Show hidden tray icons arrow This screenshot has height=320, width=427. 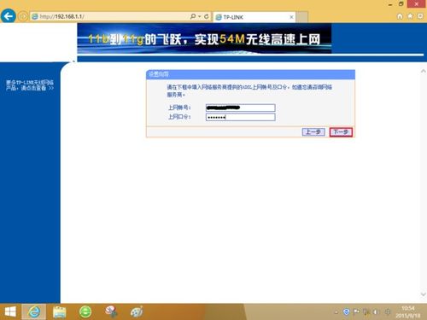[336, 312]
